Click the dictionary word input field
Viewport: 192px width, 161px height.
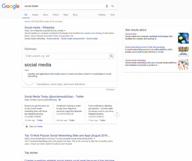[66, 56]
